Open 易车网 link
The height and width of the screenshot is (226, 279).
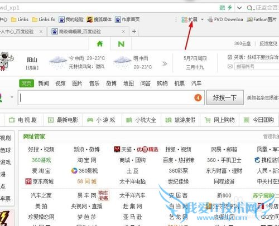pyautogui.click(x=86, y=195)
